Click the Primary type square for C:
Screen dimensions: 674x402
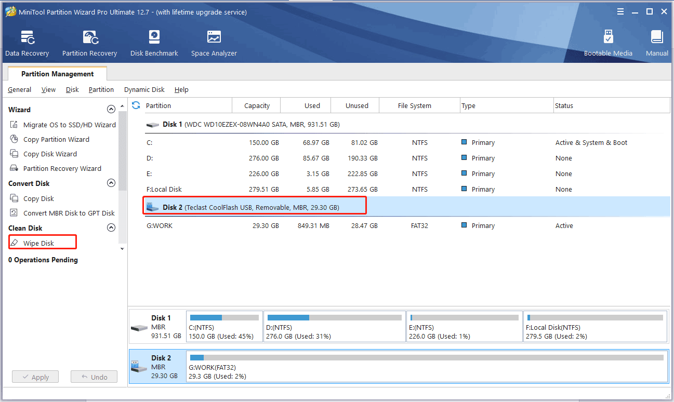pos(464,142)
